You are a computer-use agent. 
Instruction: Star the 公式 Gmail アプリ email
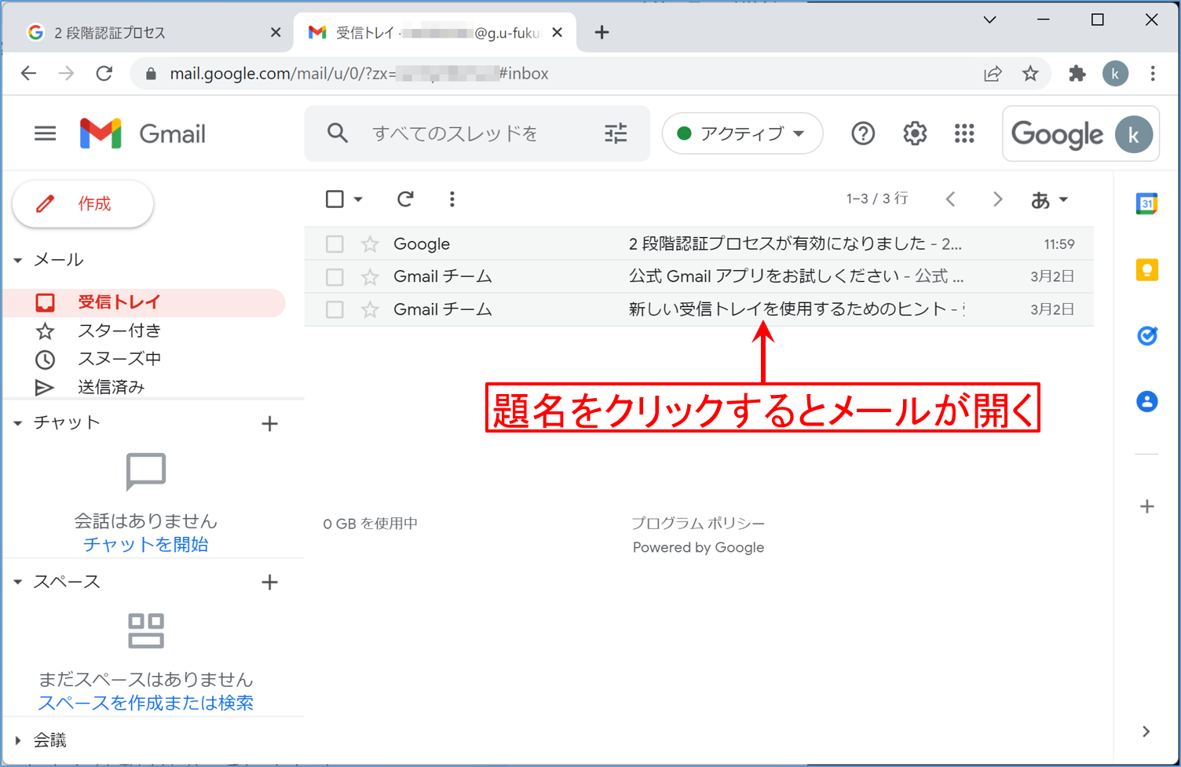[370, 277]
